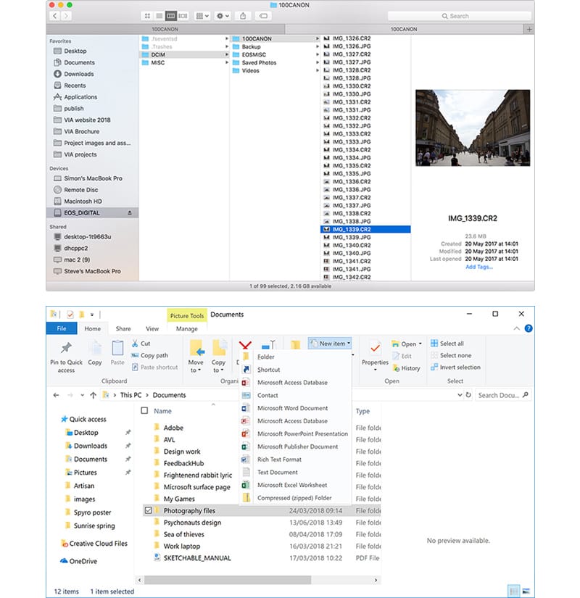Go up one folder level
The width and height of the screenshot is (580, 598).
point(93,395)
